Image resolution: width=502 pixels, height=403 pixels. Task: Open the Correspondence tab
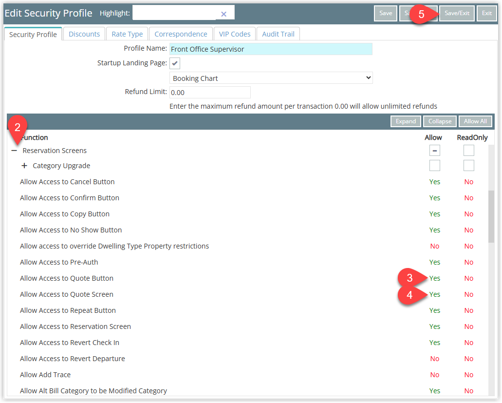181,34
